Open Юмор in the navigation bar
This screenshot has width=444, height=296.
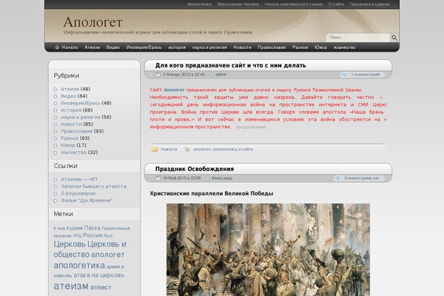coord(321,47)
